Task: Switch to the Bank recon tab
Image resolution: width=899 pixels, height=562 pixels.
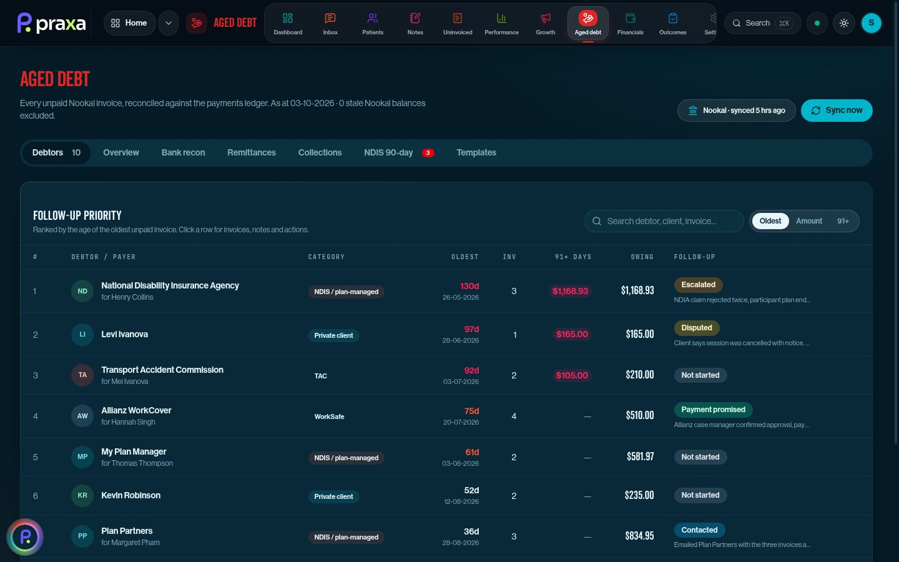Action: coord(183,153)
